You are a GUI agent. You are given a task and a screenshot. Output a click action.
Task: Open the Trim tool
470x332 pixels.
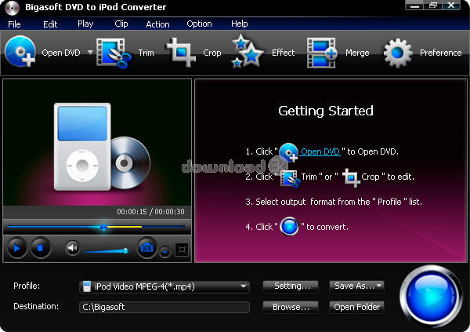pyautogui.click(x=125, y=53)
